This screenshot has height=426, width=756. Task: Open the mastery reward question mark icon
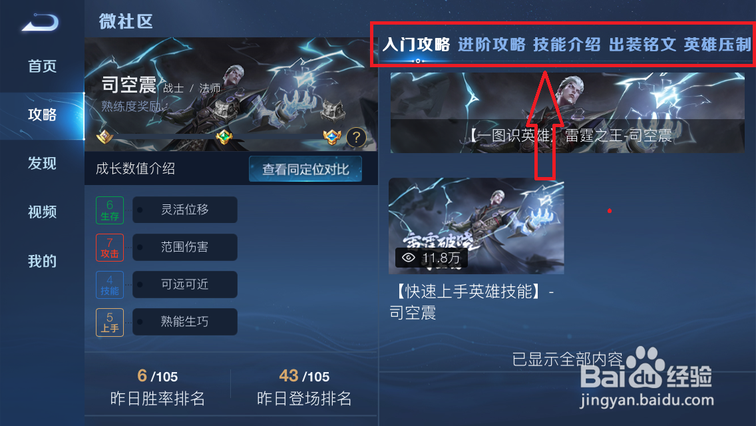coord(356,138)
